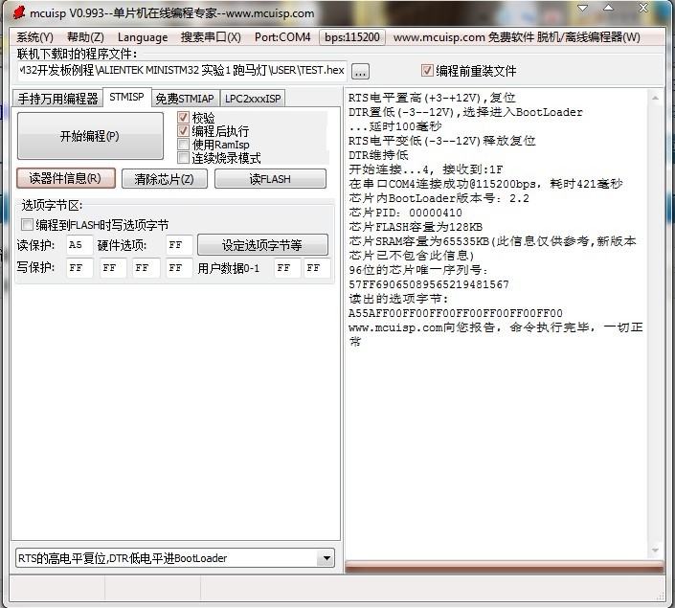Select the STMISP tab
Image resolution: width=675 pixels, height=608 pixels.
click(x=126, y=98)
